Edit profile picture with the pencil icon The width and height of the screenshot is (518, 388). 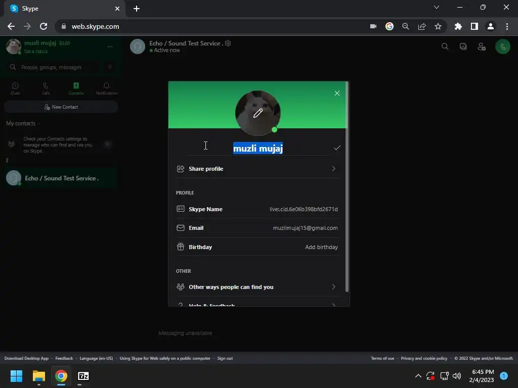pyautogui.click(x=257, y=113)
